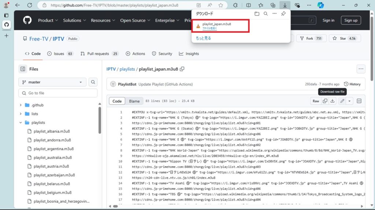Open browser settings ellipsis menu
The image size is (375, 210).
(x=309, y=5)
